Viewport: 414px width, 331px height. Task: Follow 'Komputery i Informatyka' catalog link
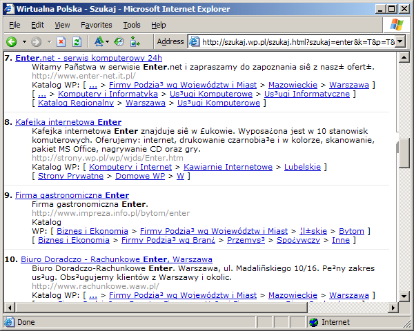coord(108,94)
